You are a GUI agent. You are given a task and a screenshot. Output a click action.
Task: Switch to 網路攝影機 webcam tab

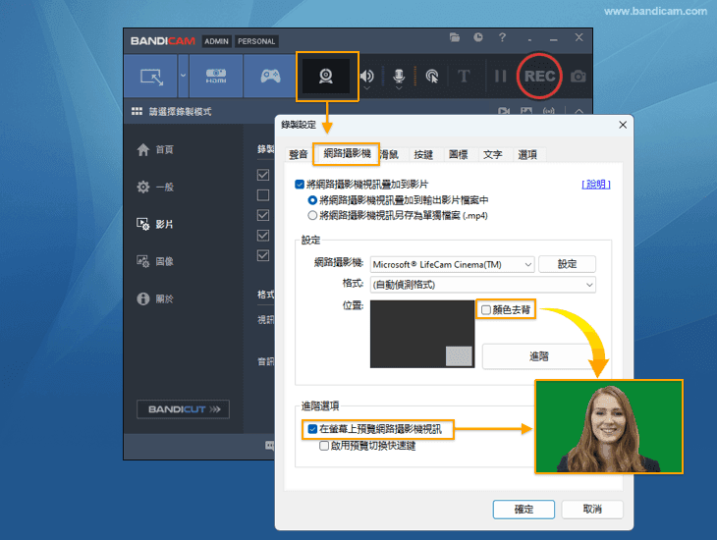(347, 153)
